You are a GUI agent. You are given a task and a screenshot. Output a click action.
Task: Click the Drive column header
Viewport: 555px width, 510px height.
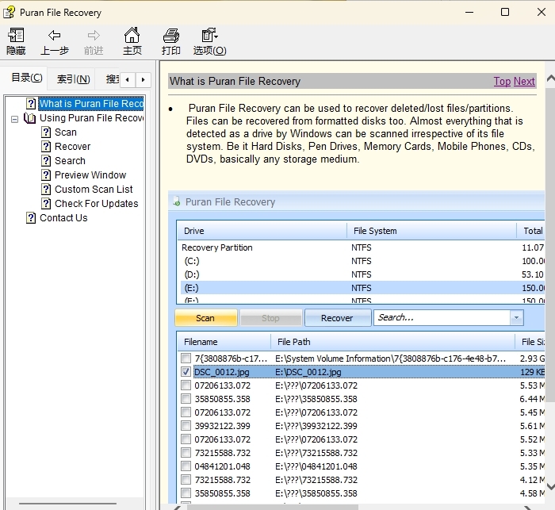tap(262, 231)
